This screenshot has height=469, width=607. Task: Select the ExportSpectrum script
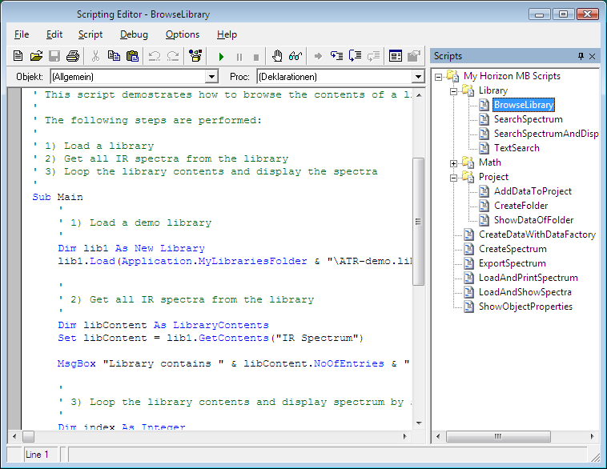[x=512, y=263]
